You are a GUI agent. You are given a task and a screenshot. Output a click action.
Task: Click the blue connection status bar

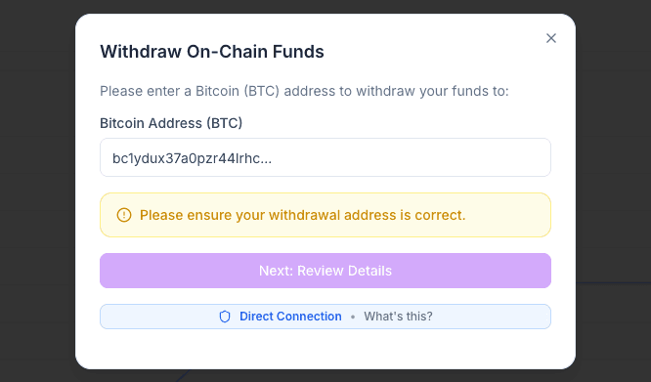pos(325,317)
